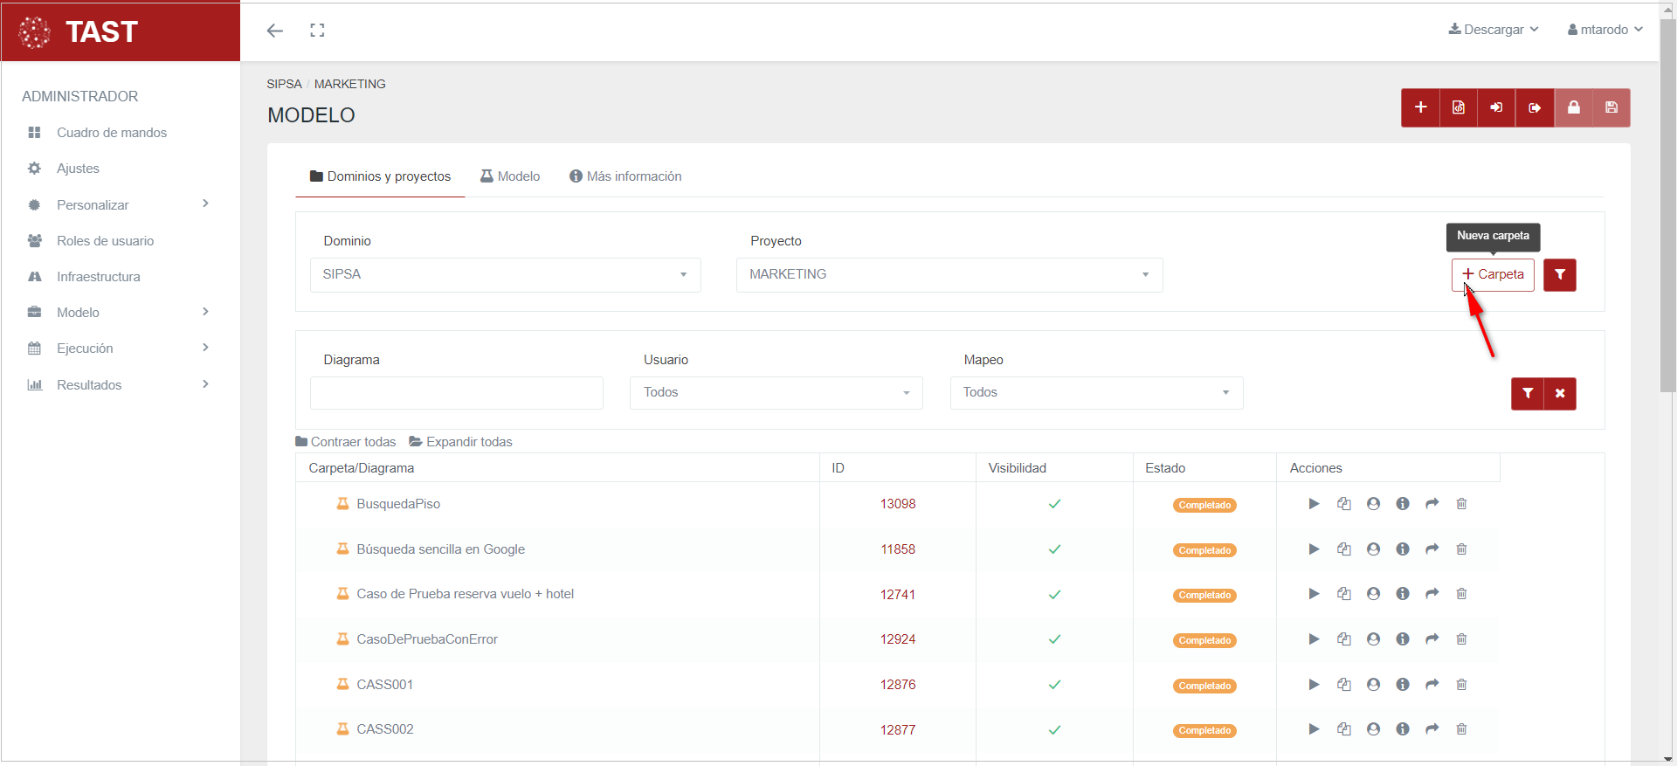This screenshot has width=1677, height=766.
Task: Click the user icon in the CASS002 row
Action: pyautogui.click(x=1373, y=729)
